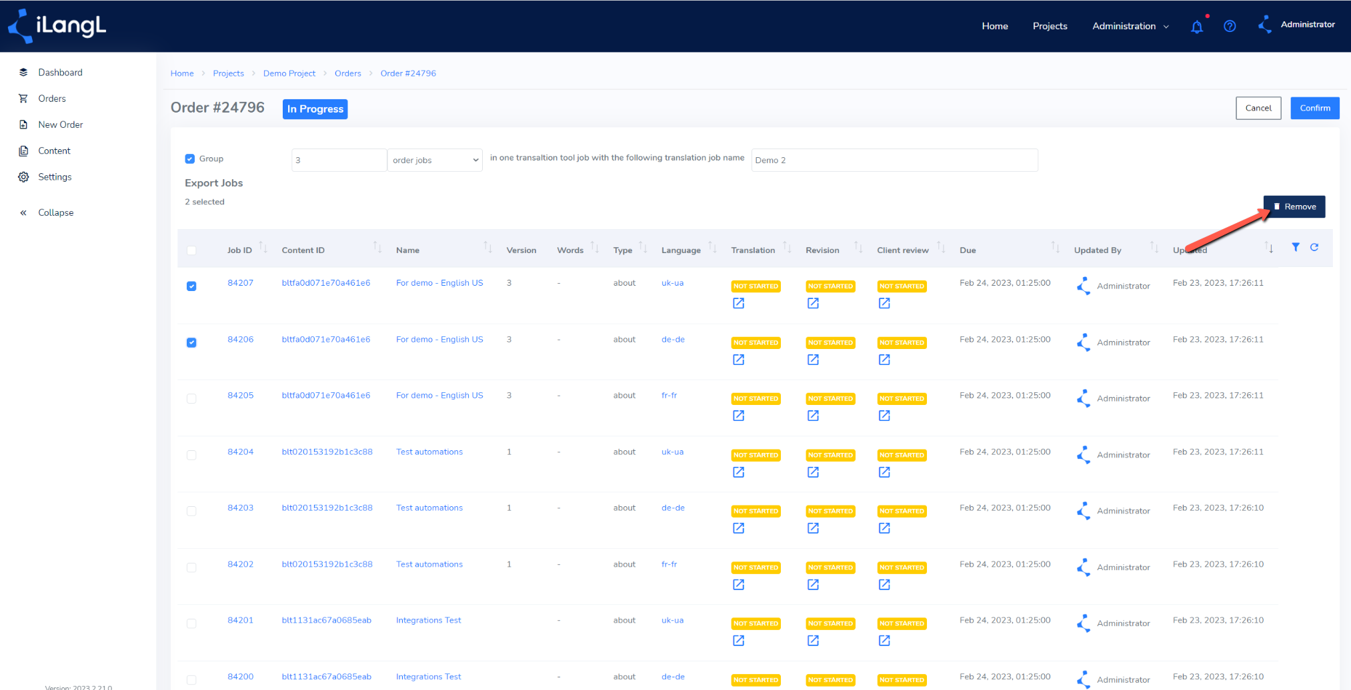Open the order jobs dropdown
The image size is (1351, 690).
(435, 160)
